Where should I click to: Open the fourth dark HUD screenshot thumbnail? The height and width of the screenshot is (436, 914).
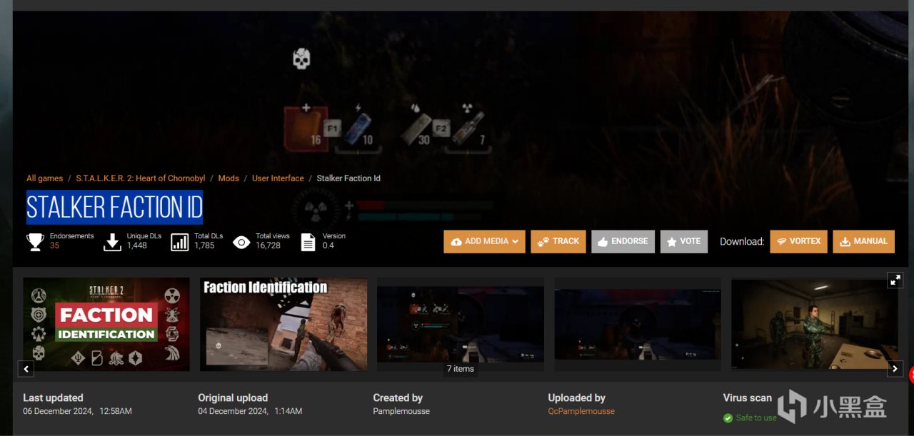tap(638, 324)
